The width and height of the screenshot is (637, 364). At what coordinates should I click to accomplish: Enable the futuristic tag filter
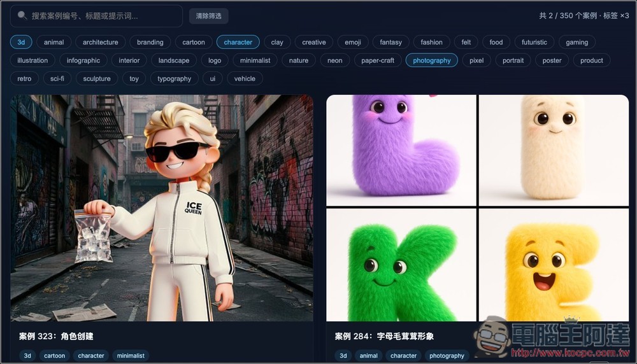[x=534, y=42]
